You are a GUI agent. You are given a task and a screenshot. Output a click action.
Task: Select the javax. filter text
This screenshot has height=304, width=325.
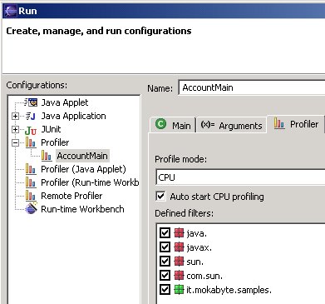199,247
